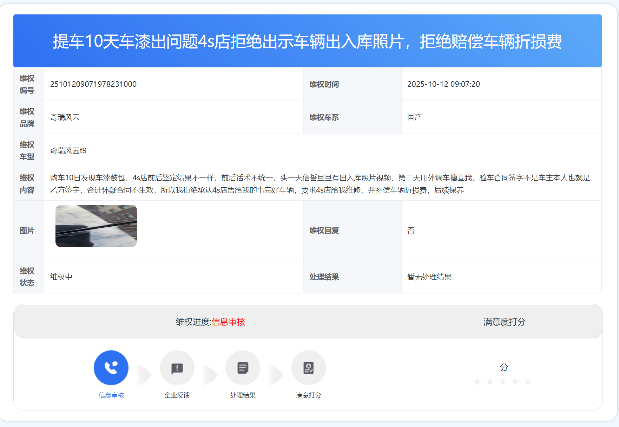Rate with the first star
Viewport: 619px width, 427px height.
click(477, 382)
